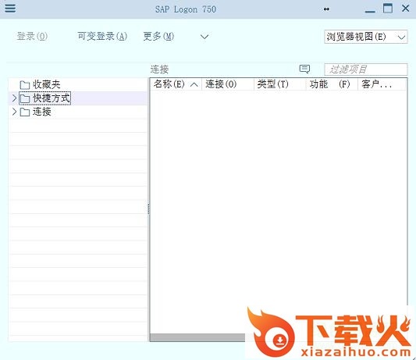This screenshot has width=416, height=360.
Task: Click the comment bubble icon beside filter
Action: pos(304,69)
